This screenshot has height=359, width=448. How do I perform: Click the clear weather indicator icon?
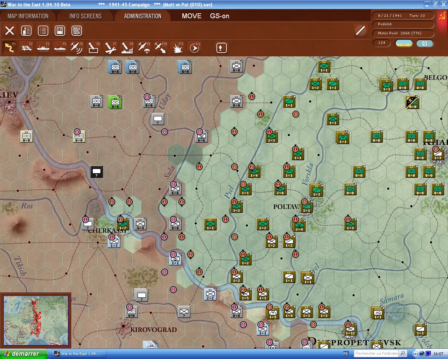click(404, 43)
